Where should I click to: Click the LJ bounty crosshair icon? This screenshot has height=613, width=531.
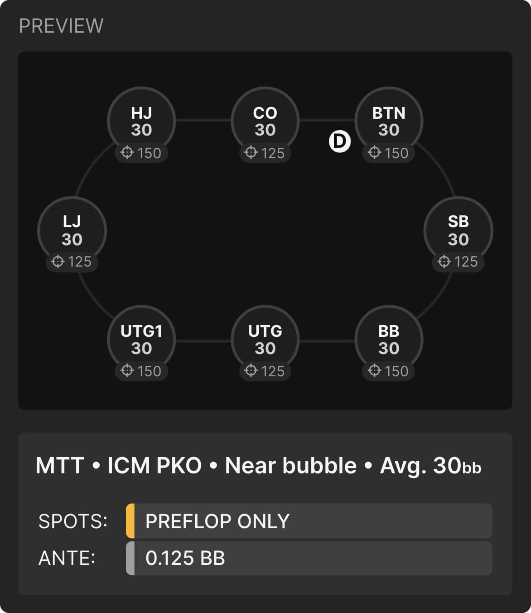[58, 262]
